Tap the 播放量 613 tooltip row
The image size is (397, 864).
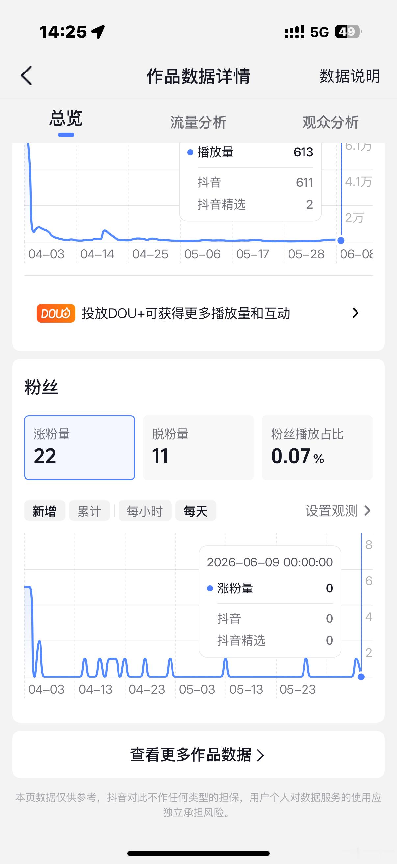click(x=250, y=152)
